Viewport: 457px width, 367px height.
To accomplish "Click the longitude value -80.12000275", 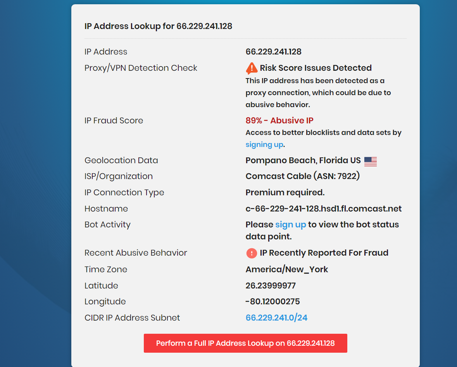I will point(272,302).
